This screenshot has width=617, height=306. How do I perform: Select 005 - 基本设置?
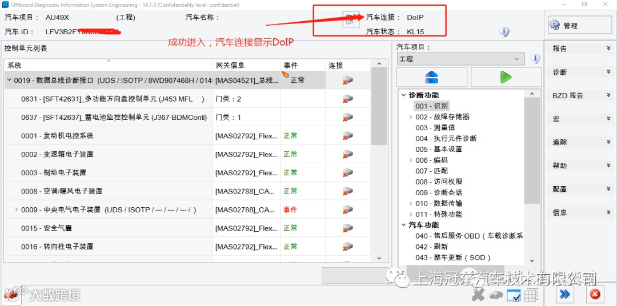click(x=439, y=150)
